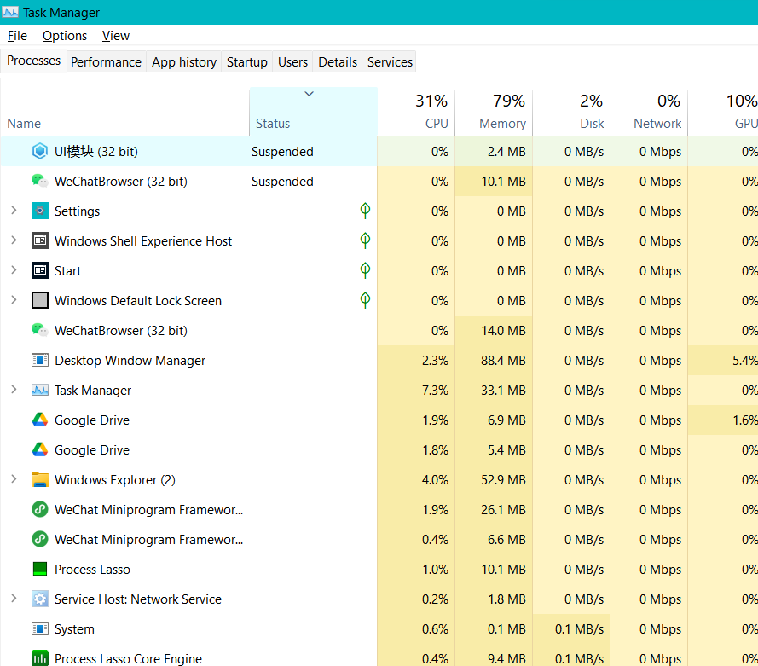Viewport: 758px width, 666px height.
Task: Click the WeChat Miniprogram icon using 26.1 MB
Action: pyautogui.click(x=39, y=509)
